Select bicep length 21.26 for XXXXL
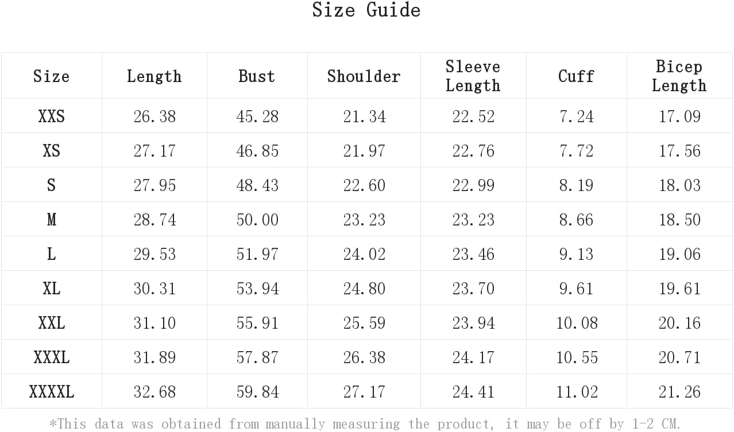This screenshot has width=734, height=432. click(679, 392)
